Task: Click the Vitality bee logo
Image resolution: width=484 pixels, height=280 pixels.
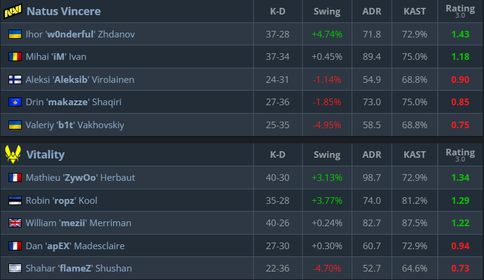Action: pyautogui.click(x=13, y=154)
